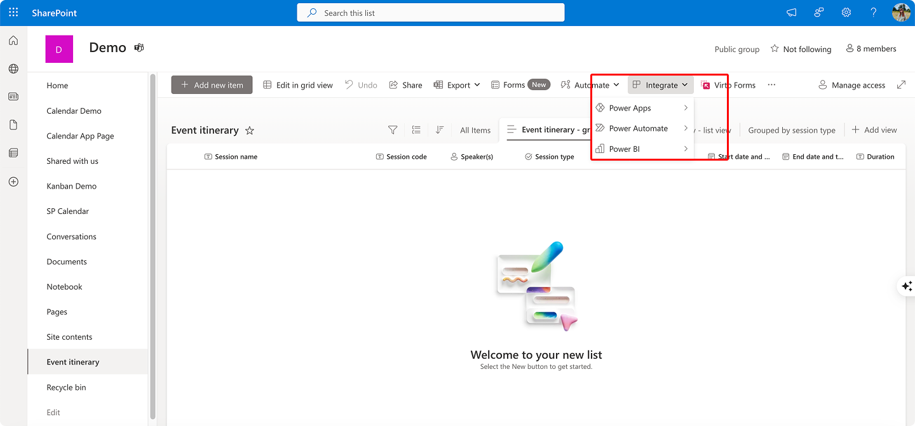Open the Settings gear icon
This screenshot has width=915, height=426.
click(846, 13)
